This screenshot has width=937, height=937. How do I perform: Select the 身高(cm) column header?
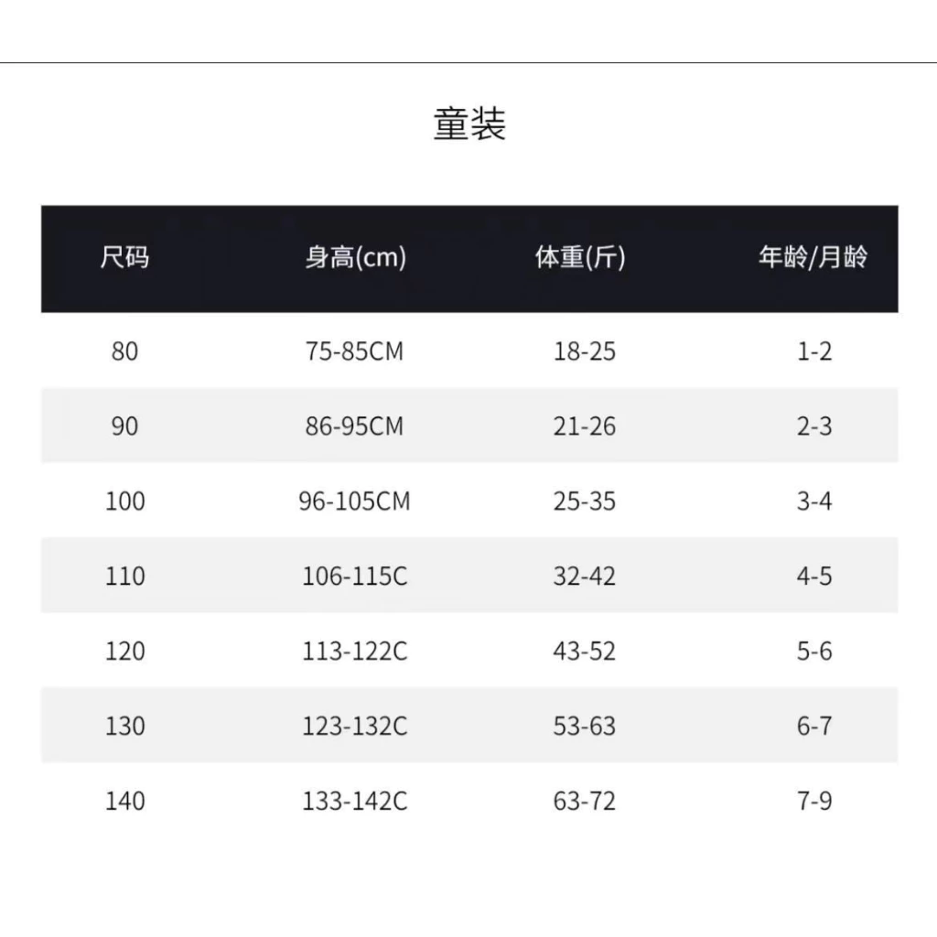[x=356, y=257]
